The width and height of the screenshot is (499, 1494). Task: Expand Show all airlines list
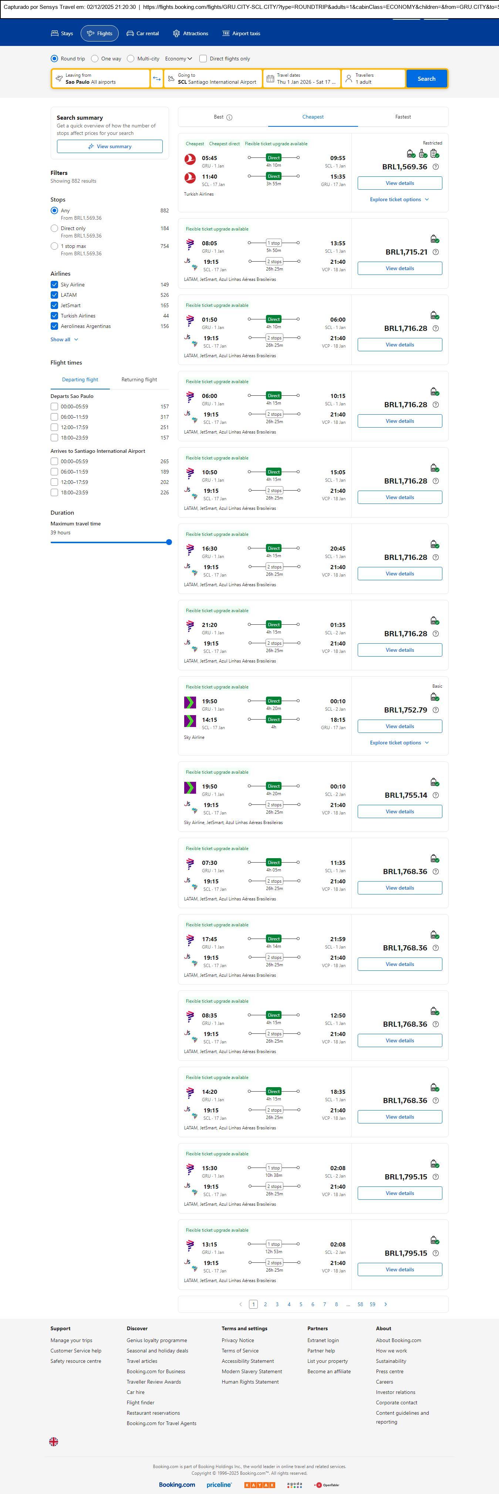pos(64,340)
